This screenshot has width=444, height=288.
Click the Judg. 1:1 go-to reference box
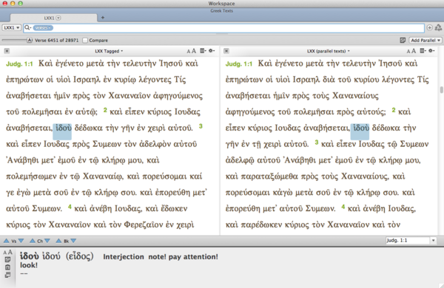coord(408,241)
